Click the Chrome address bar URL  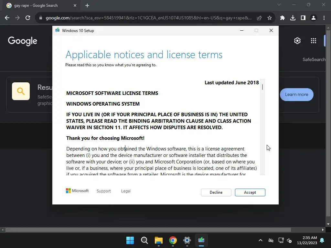149,18
